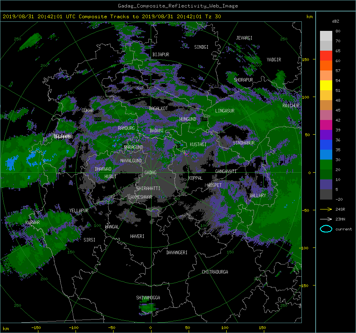356x333 pixels.
Task: Click the DHARWAD city label
Action: pos(103,169)
